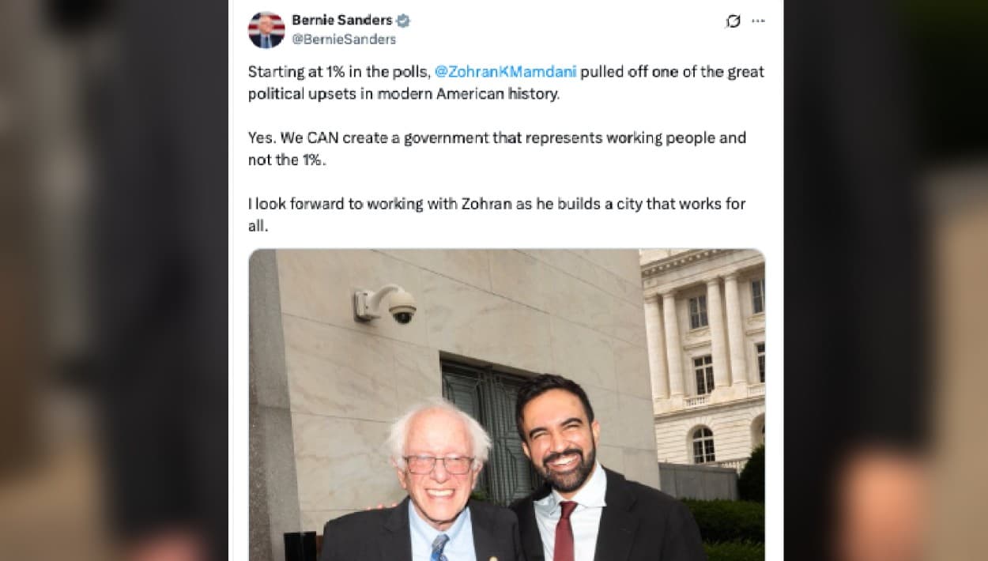Select the line about working people
Screen dimensions: 988x561
496,137
